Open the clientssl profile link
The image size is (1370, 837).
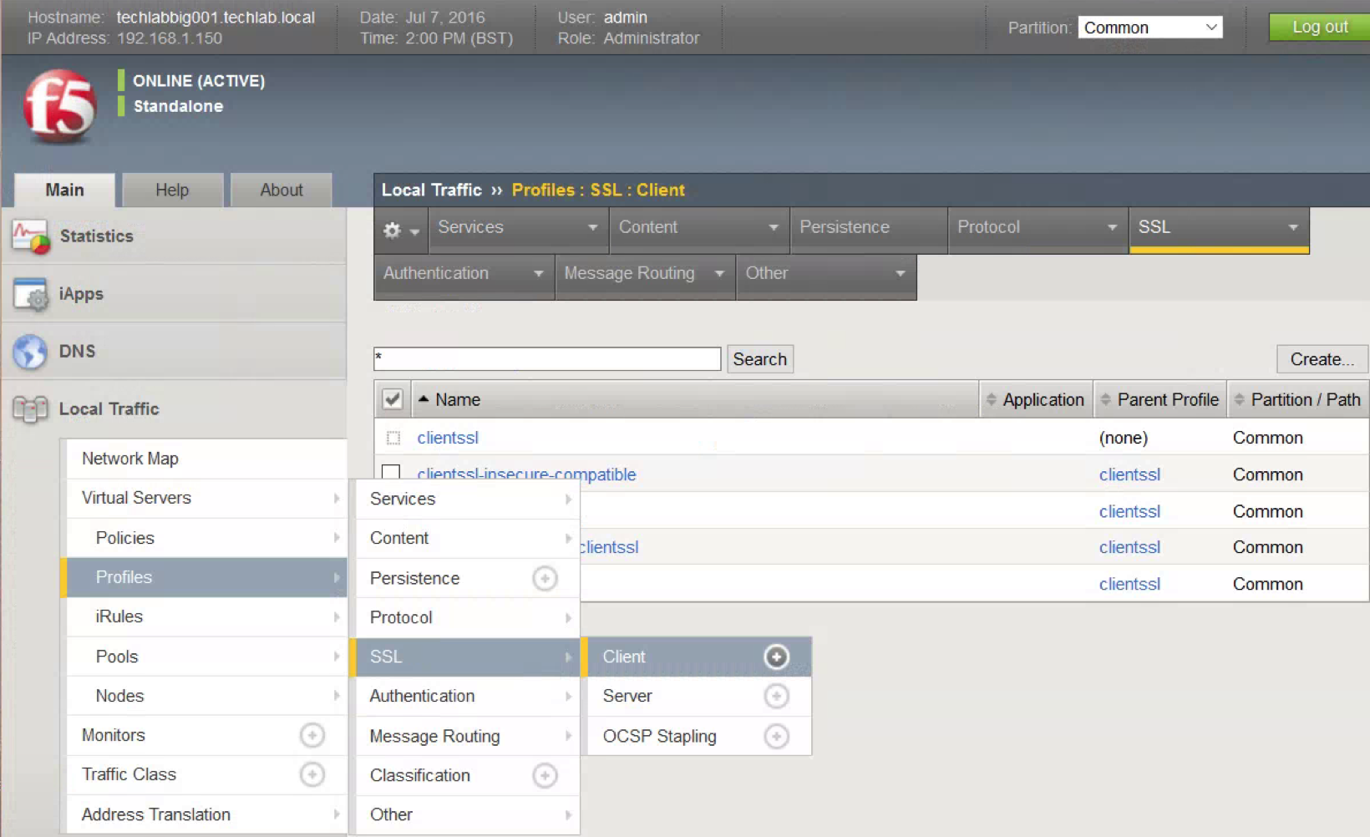click(x=448, y=438)
